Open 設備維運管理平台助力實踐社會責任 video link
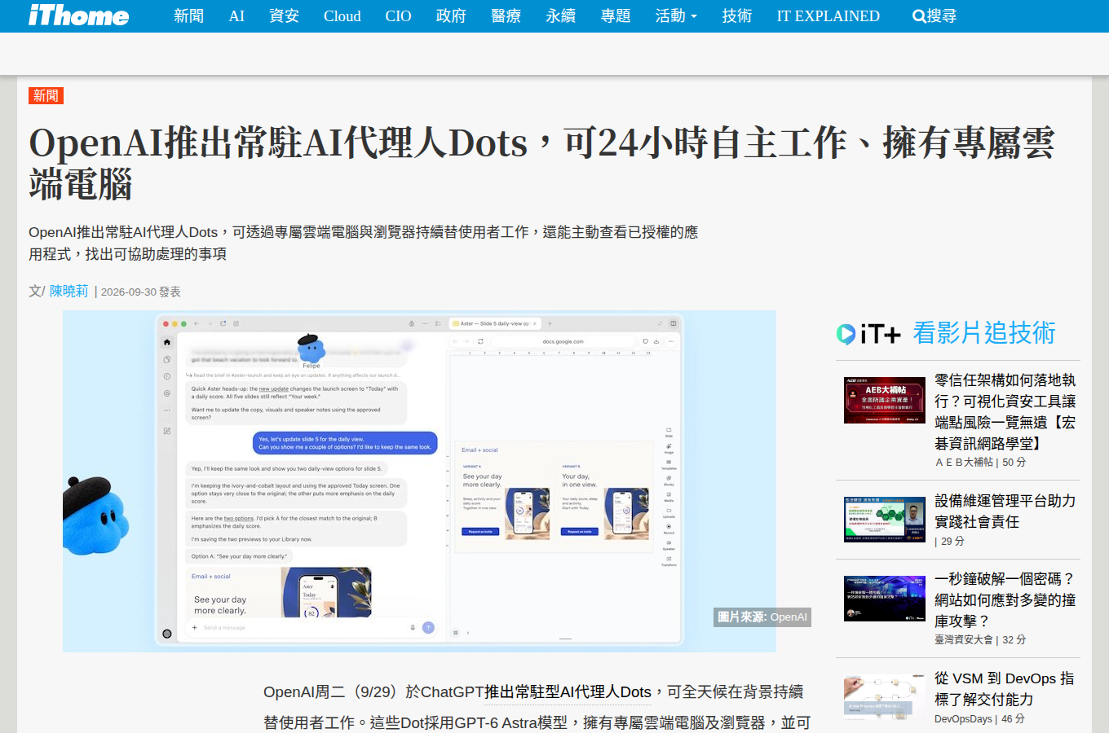This screenshot has height=733, width=1109. tap(1005, 511)
